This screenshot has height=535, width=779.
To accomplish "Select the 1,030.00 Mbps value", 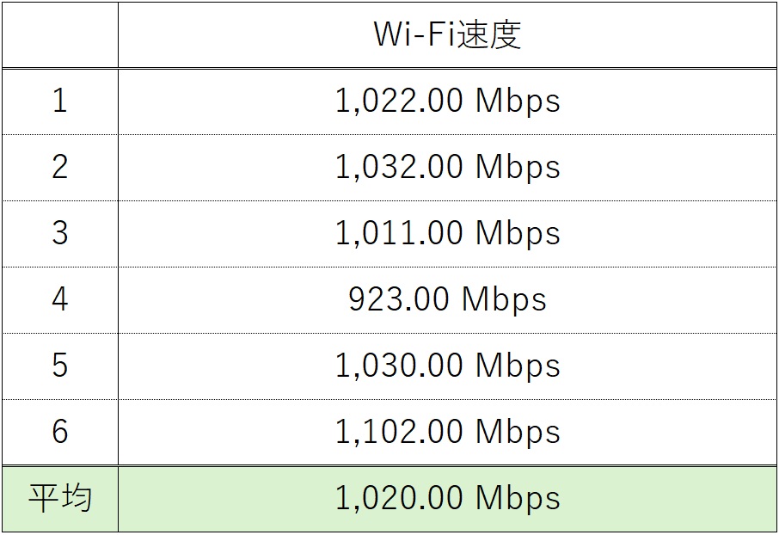I will pos(447,366).
